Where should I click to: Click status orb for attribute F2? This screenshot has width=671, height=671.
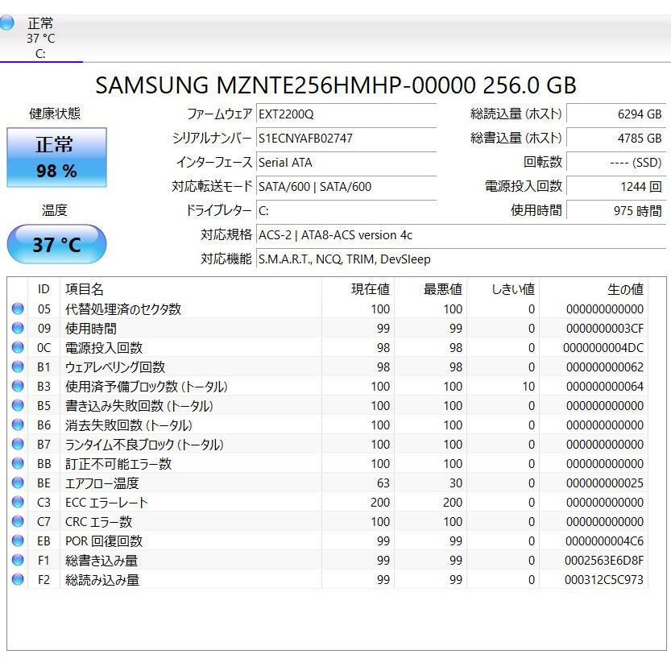18,579
